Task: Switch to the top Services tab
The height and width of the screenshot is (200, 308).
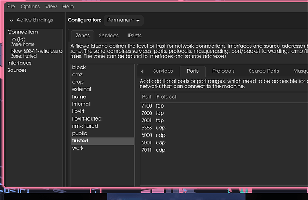Action: click(x=108, y=36)
